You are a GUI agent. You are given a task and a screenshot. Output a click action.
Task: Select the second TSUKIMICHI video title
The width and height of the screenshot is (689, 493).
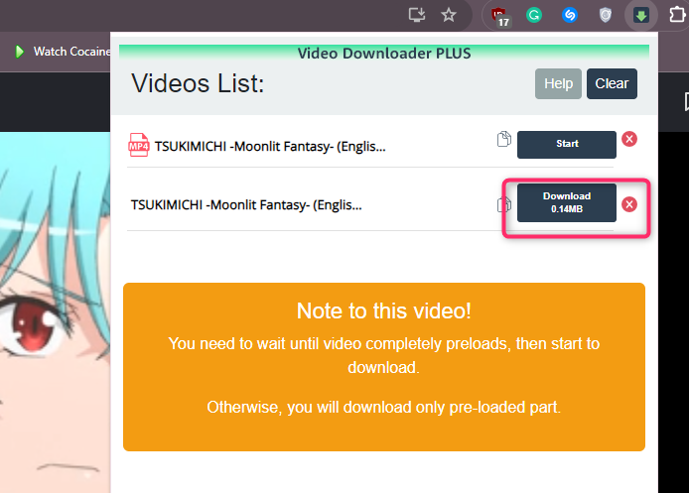pos(246,205)
